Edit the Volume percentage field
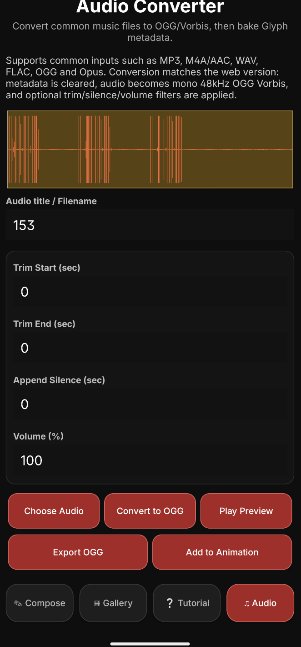Image resolution: width=301 pixels, height=647 pixels. pyautogui.click(x=150, y=460)
